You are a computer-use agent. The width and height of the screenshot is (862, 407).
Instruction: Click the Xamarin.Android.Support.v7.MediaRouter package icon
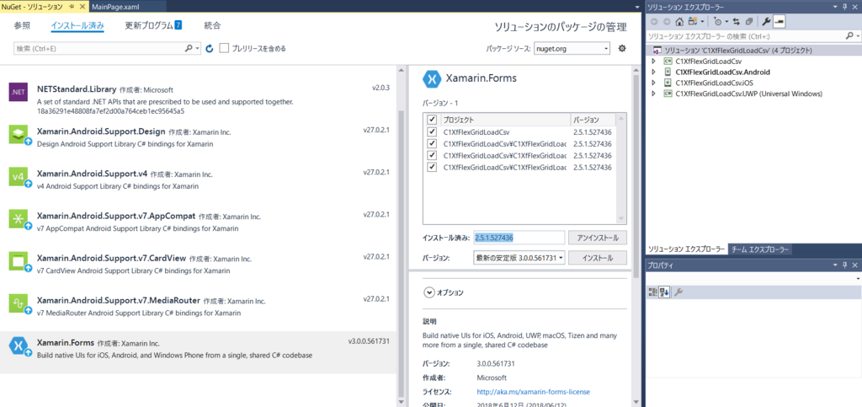click(x=19, y=303)
